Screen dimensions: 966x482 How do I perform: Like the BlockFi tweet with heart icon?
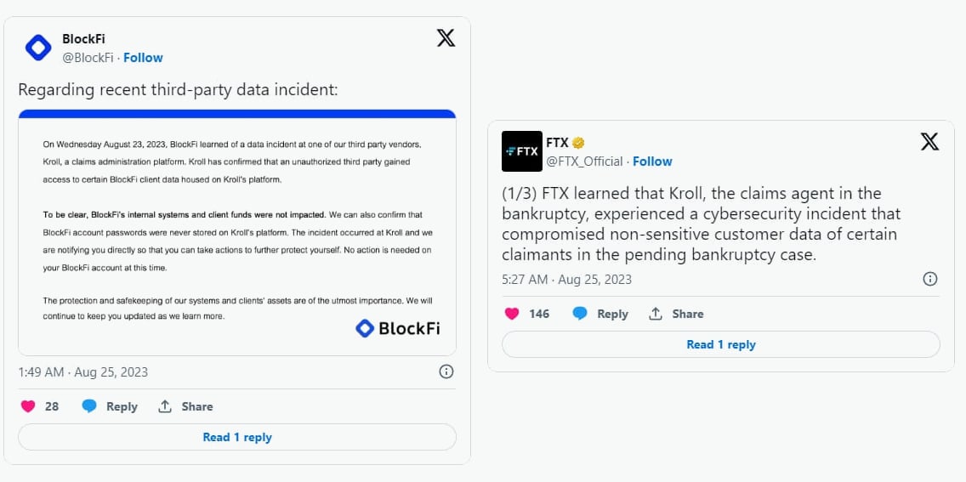[x=29, y=406]
